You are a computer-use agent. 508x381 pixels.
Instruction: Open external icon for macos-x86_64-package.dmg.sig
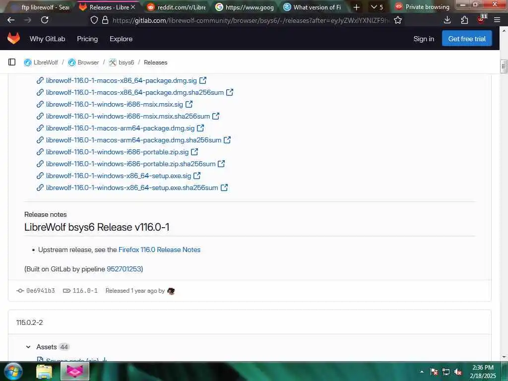[203, 80]
